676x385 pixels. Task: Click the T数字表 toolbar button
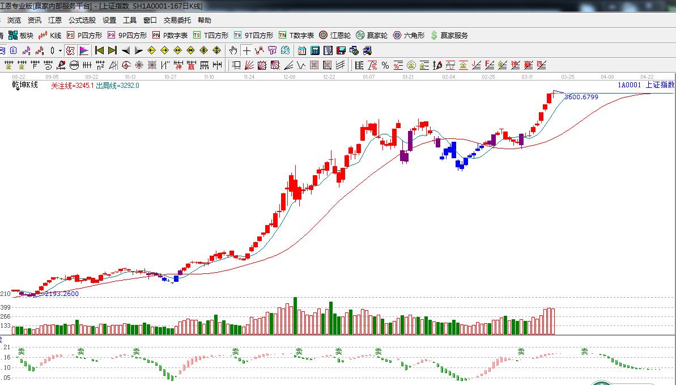(296, 35)
